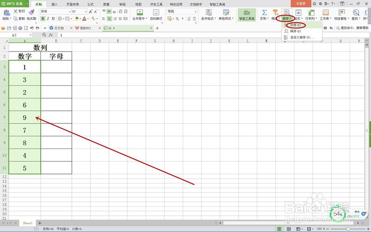Click the Cut (剪切) scissors icon

[x=16, y=11]
